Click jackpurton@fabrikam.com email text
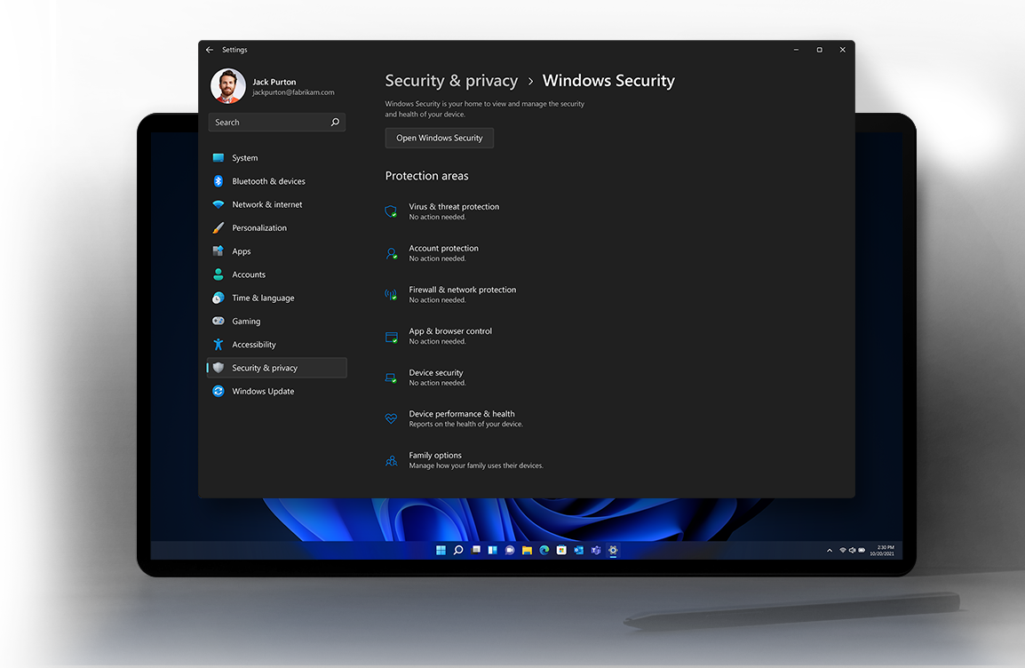The image size is (1025, 668). pos(293,92)
